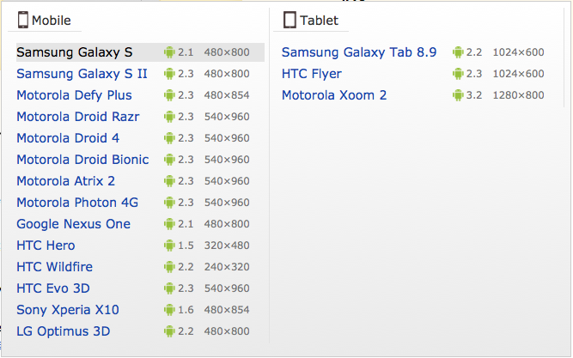Click Android icon next to Google Nexus One
The height and width of the screenshot is (358, 573).
[169, 224]
